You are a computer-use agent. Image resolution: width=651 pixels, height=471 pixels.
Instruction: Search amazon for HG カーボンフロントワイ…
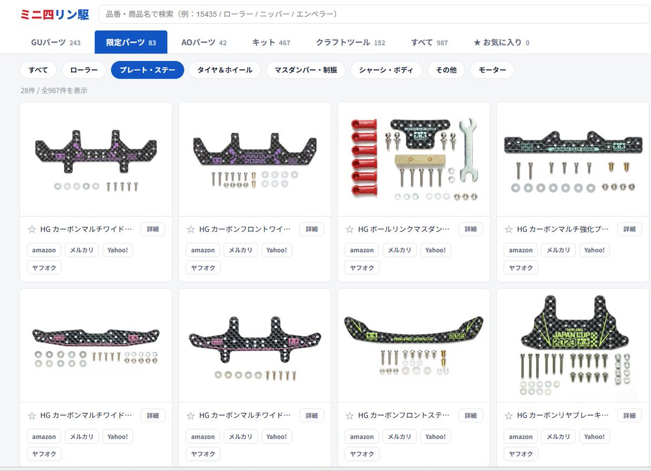tap(203, 250)
